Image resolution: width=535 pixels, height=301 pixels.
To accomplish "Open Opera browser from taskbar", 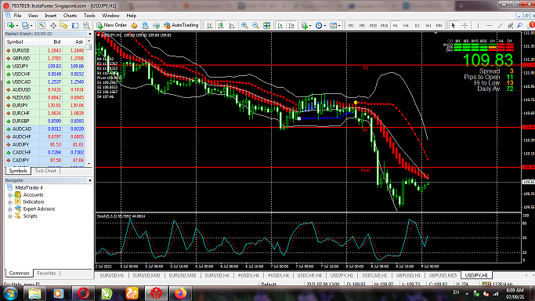I will click(83, 293).
